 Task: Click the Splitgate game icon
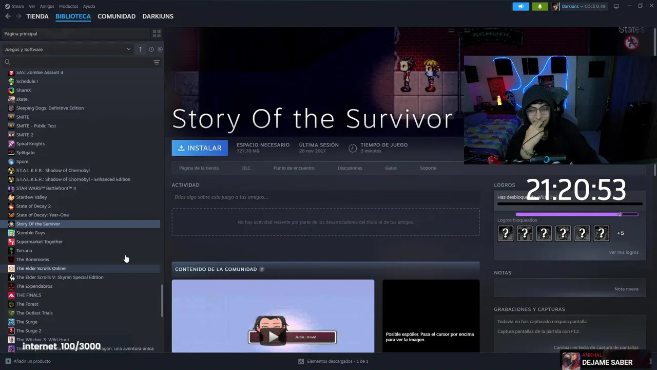tap(11, 153)
